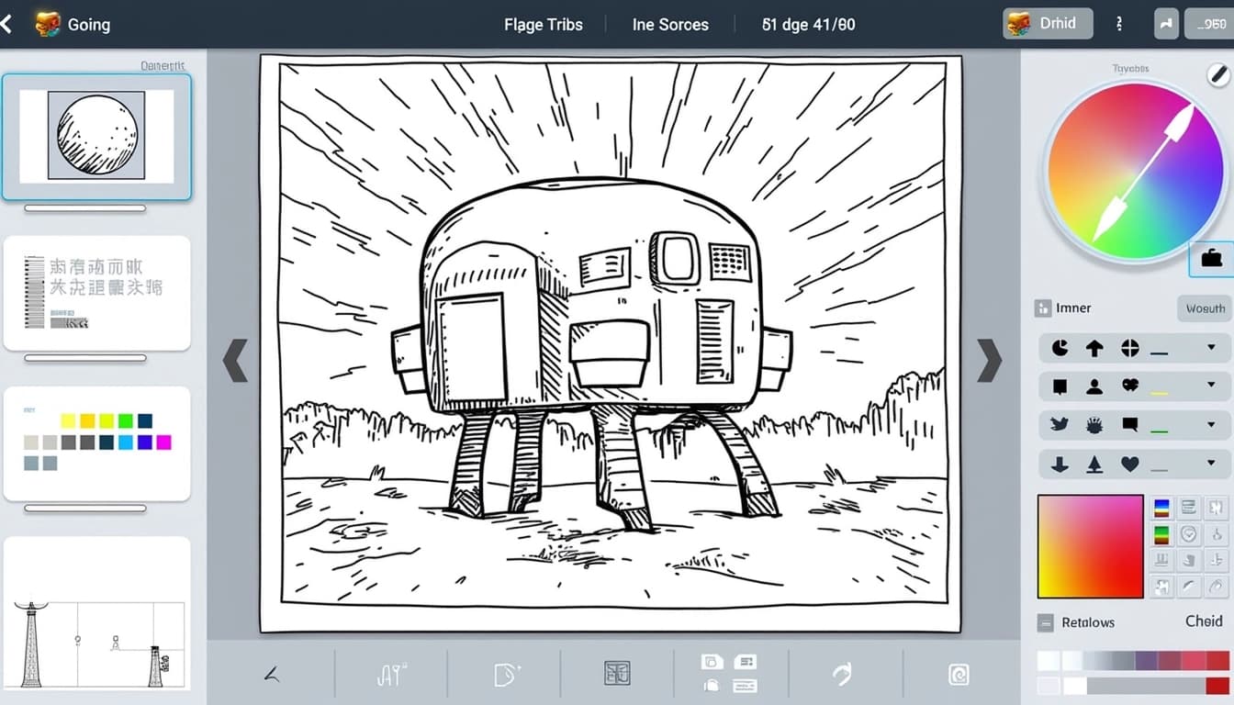Open the grid layout tool in bottom toolbar

617,674
